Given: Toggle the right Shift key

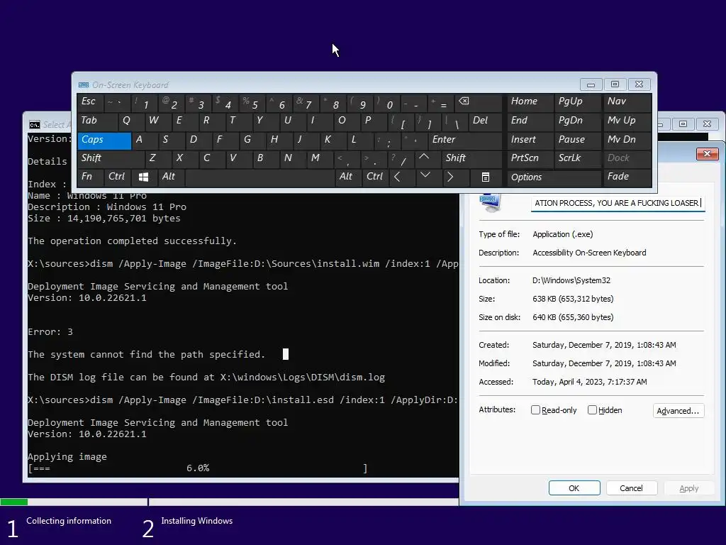Looking at the screenshot, I should tap(471, 158).
